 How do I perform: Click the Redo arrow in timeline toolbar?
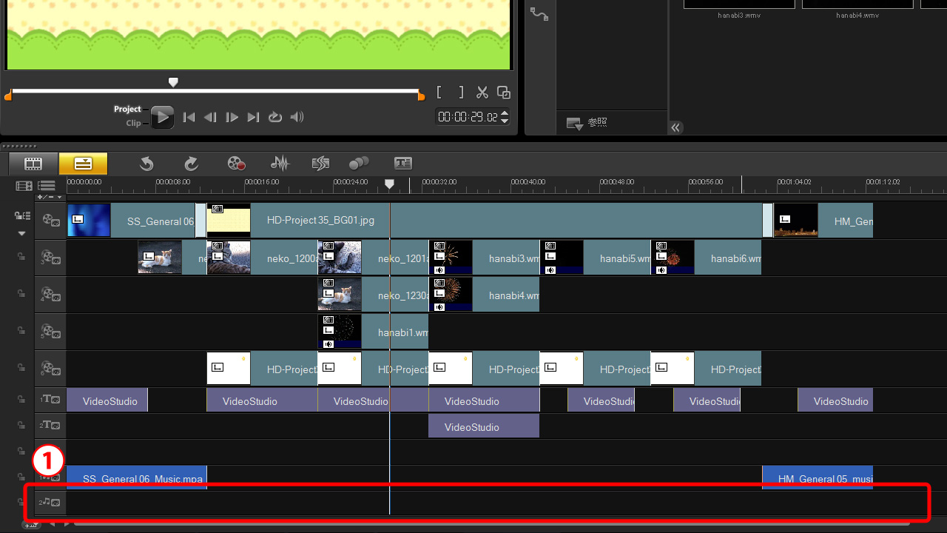point(192,163)
